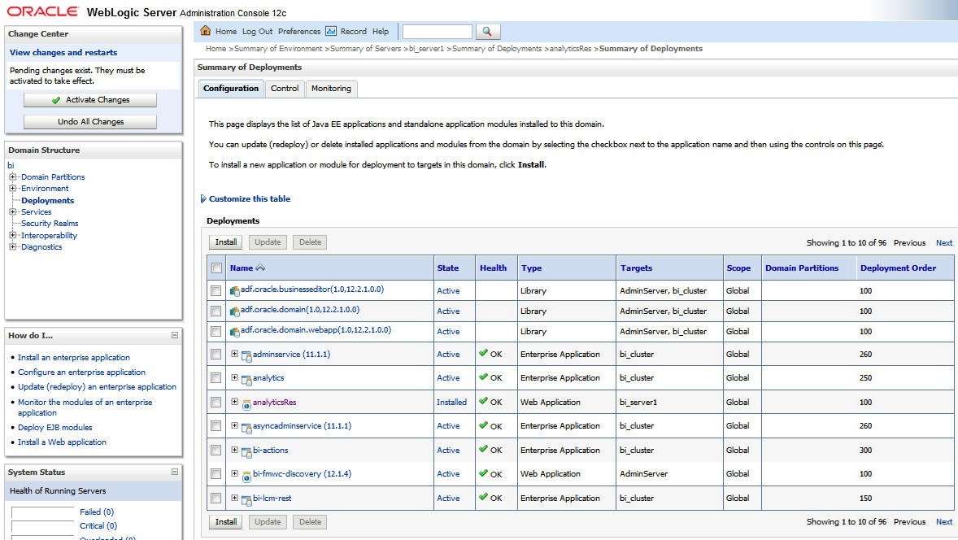Viewport: 958px width, 540px height.
Task: Click the bi-actions enterprise application icon
Action: [x=246, y=451]
